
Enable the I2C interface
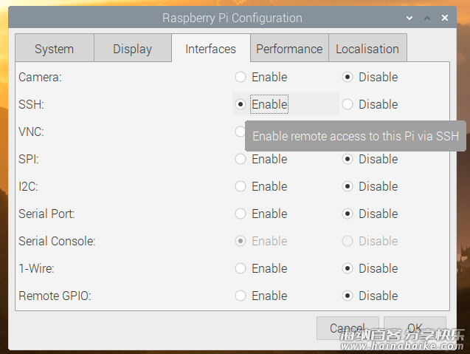pyautogui.click(x=241, y=186)
